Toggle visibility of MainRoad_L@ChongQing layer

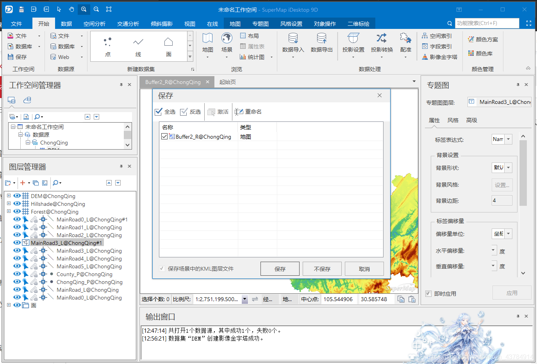[x=17, y=289]
